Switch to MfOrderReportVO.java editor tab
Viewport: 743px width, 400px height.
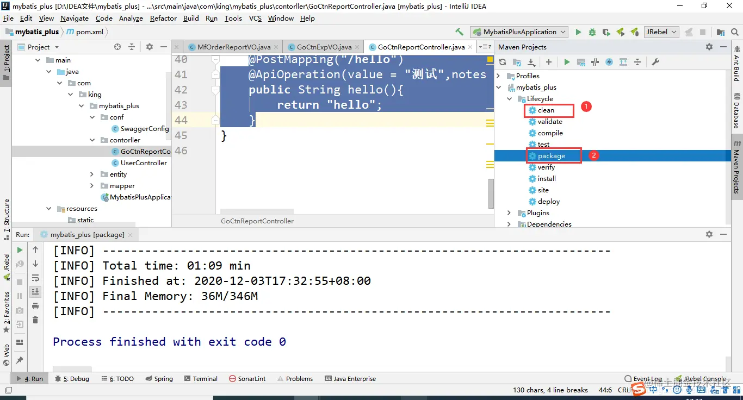(234, 47)
